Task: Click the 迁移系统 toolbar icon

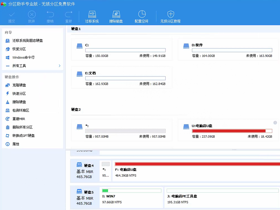Action: click(x=92, y=14)
